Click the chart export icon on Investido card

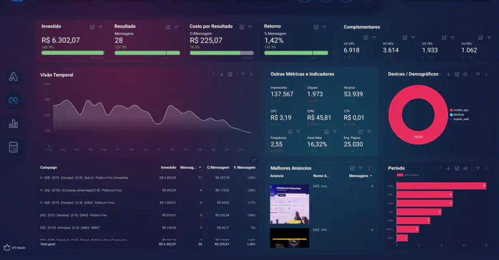pos(92,27)
